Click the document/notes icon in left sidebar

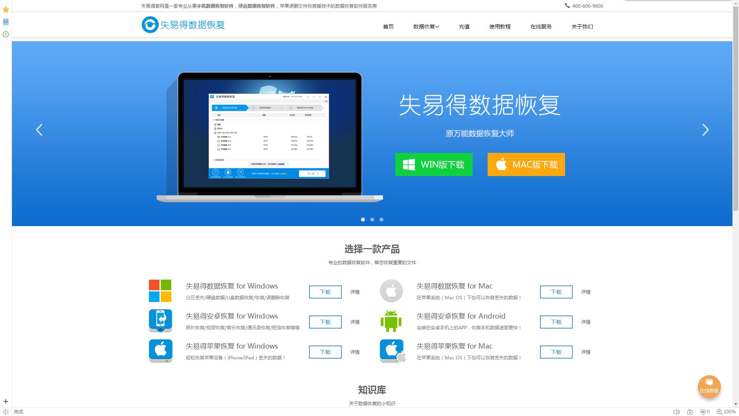[x=6, y=22]
